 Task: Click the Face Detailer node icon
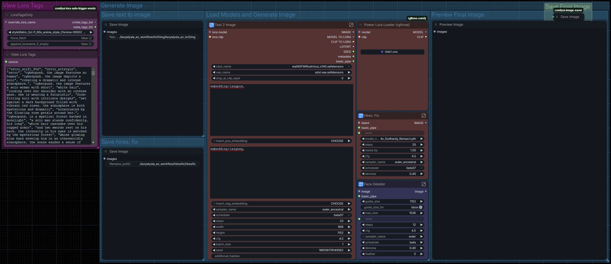tap(361, 184)
